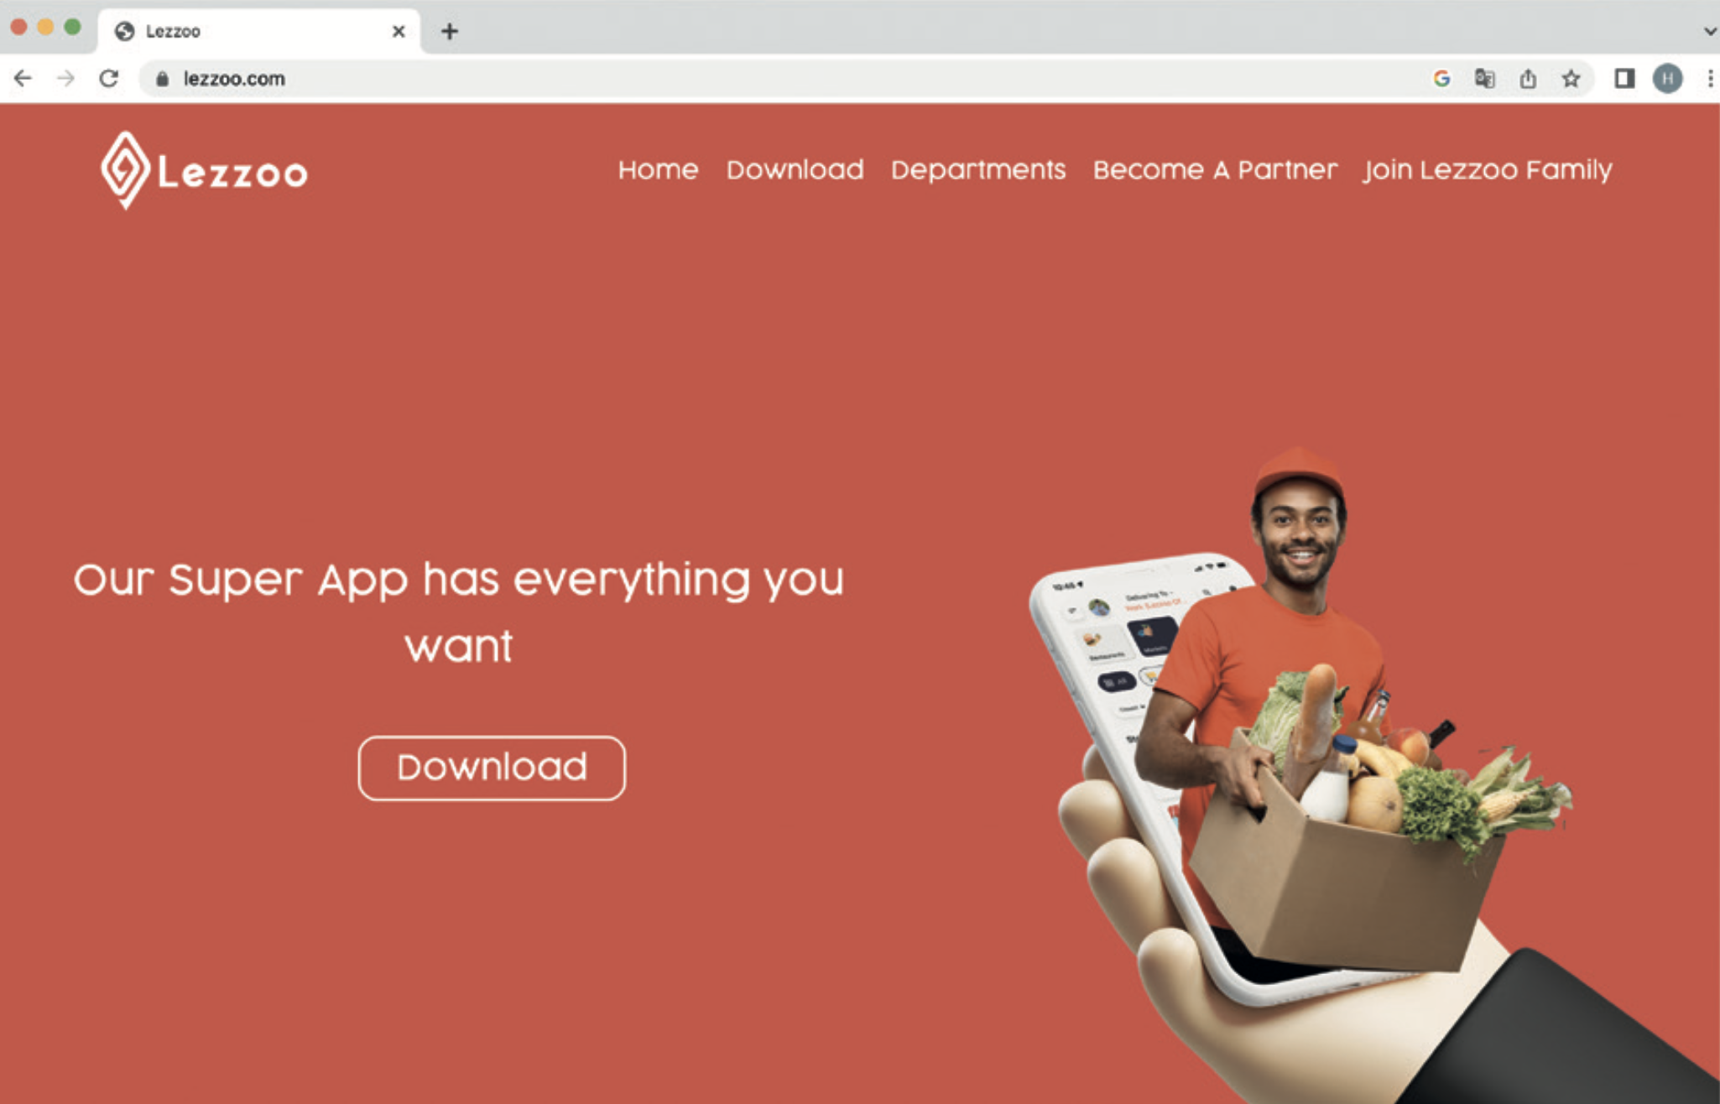
Task: Open the Become A Partner link
Action: click(1215, 170)
